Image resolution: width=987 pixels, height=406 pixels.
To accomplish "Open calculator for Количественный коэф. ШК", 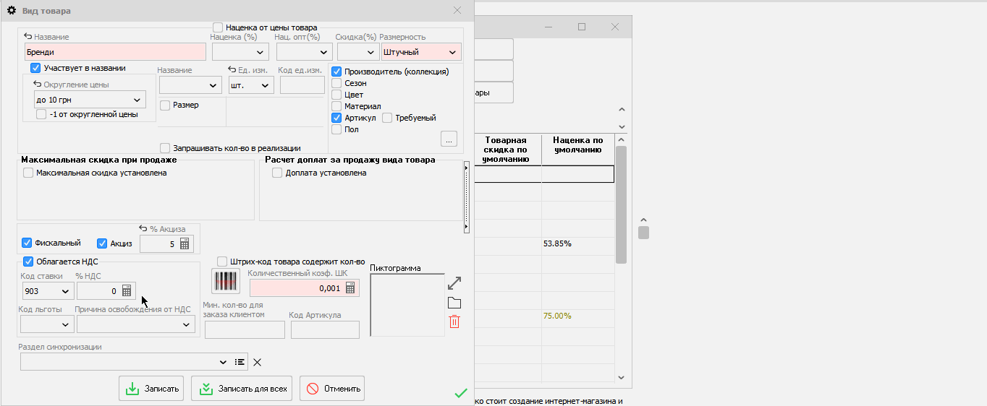I will 350,288.
